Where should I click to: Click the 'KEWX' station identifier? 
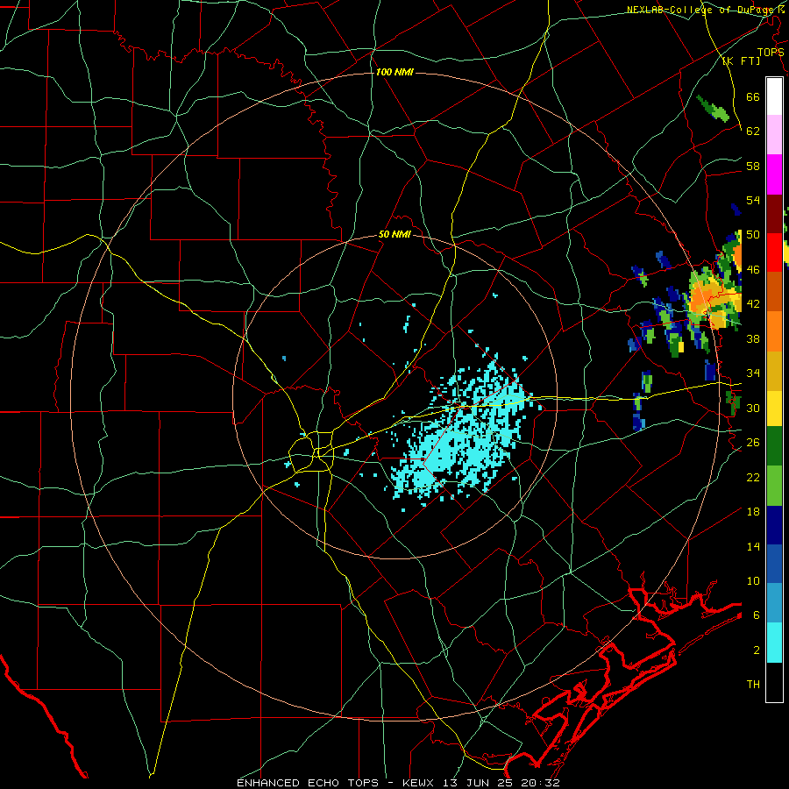click(420, 783)
